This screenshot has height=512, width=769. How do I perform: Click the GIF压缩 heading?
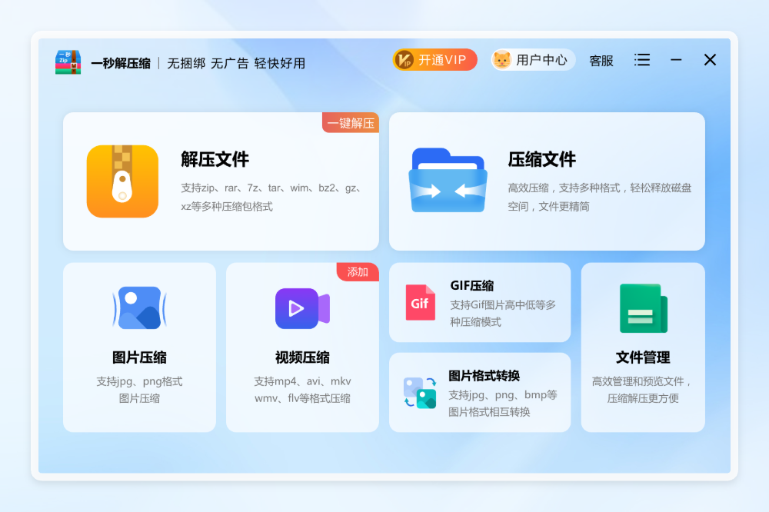472,286
